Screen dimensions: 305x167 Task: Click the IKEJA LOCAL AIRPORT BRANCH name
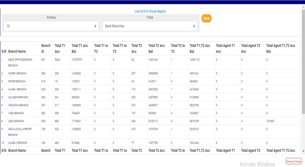[x=20, y=132]
